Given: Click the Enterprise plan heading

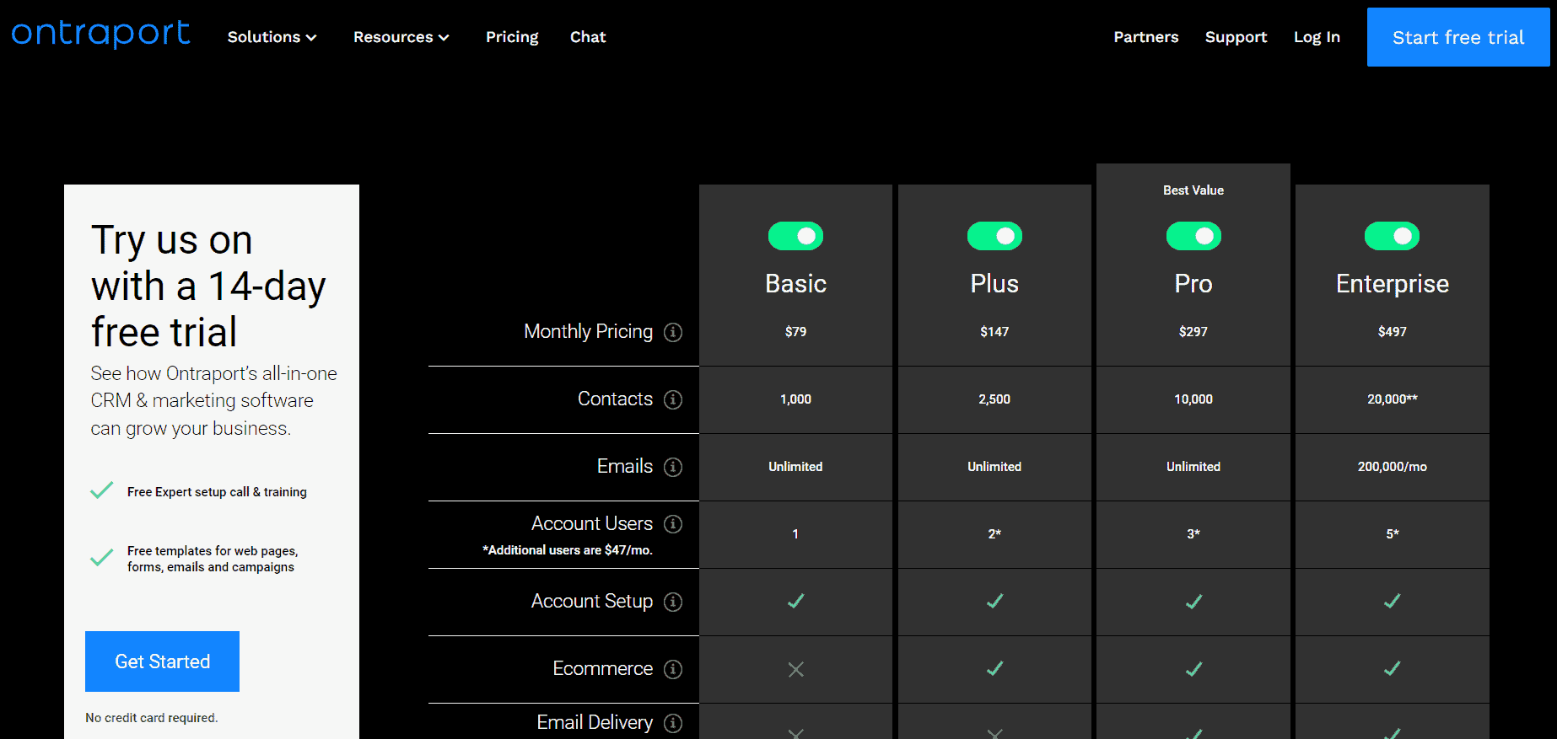Looking at the screenshot, I should point(1393,284).
